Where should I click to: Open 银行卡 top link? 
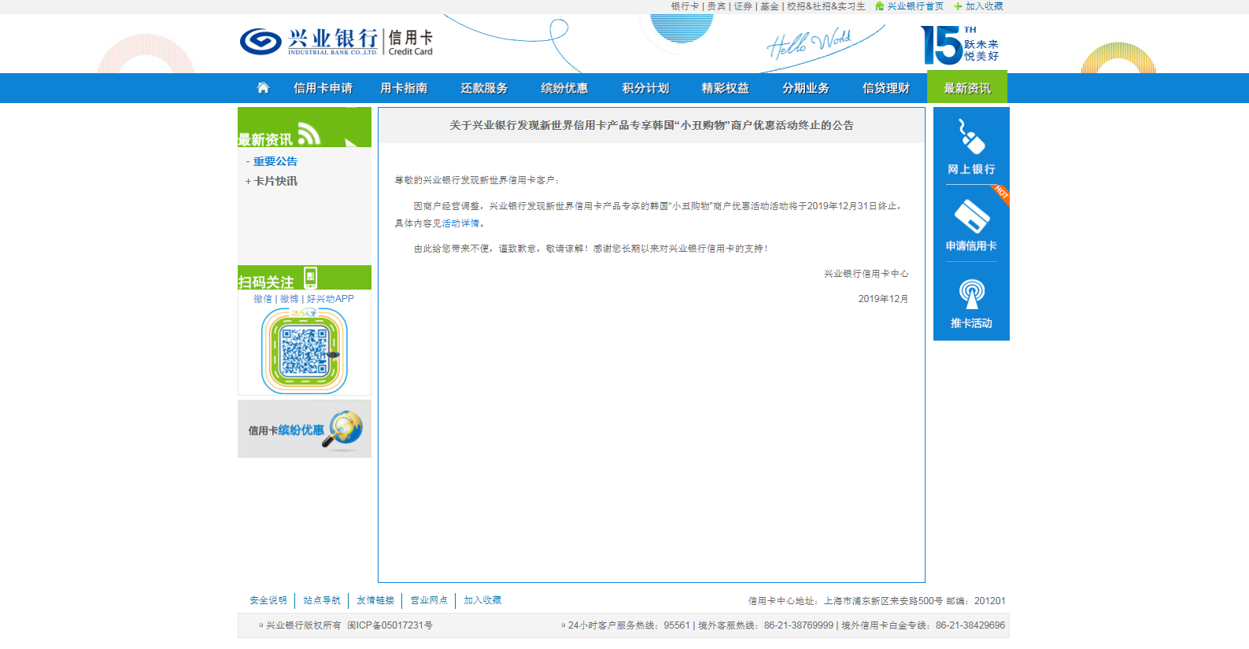click(685, 6)
